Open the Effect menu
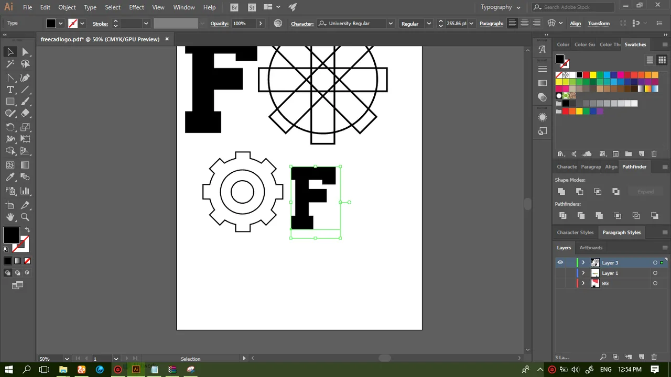 (136, 7)
